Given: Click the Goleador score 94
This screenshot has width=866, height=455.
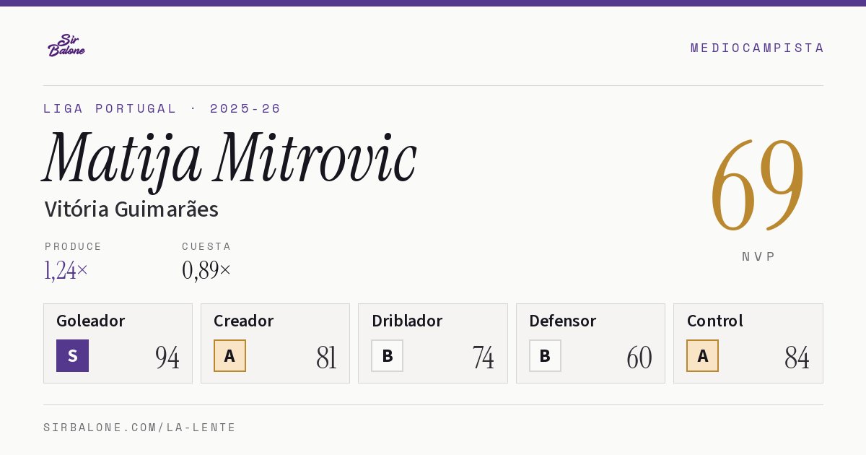Looking at the screenshot, I should (167, 357).
